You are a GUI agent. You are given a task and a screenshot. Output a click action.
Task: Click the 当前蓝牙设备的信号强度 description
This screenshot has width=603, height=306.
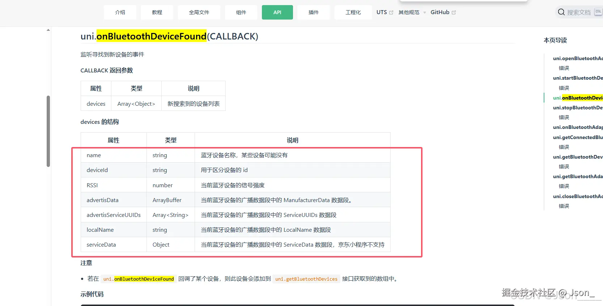(233, 185)
